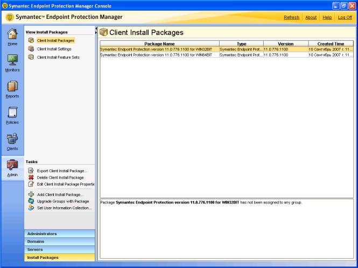Select the WIN32BIT package row
The height and width of the screenshot is (268, 358).
click(x=227, y=50)
